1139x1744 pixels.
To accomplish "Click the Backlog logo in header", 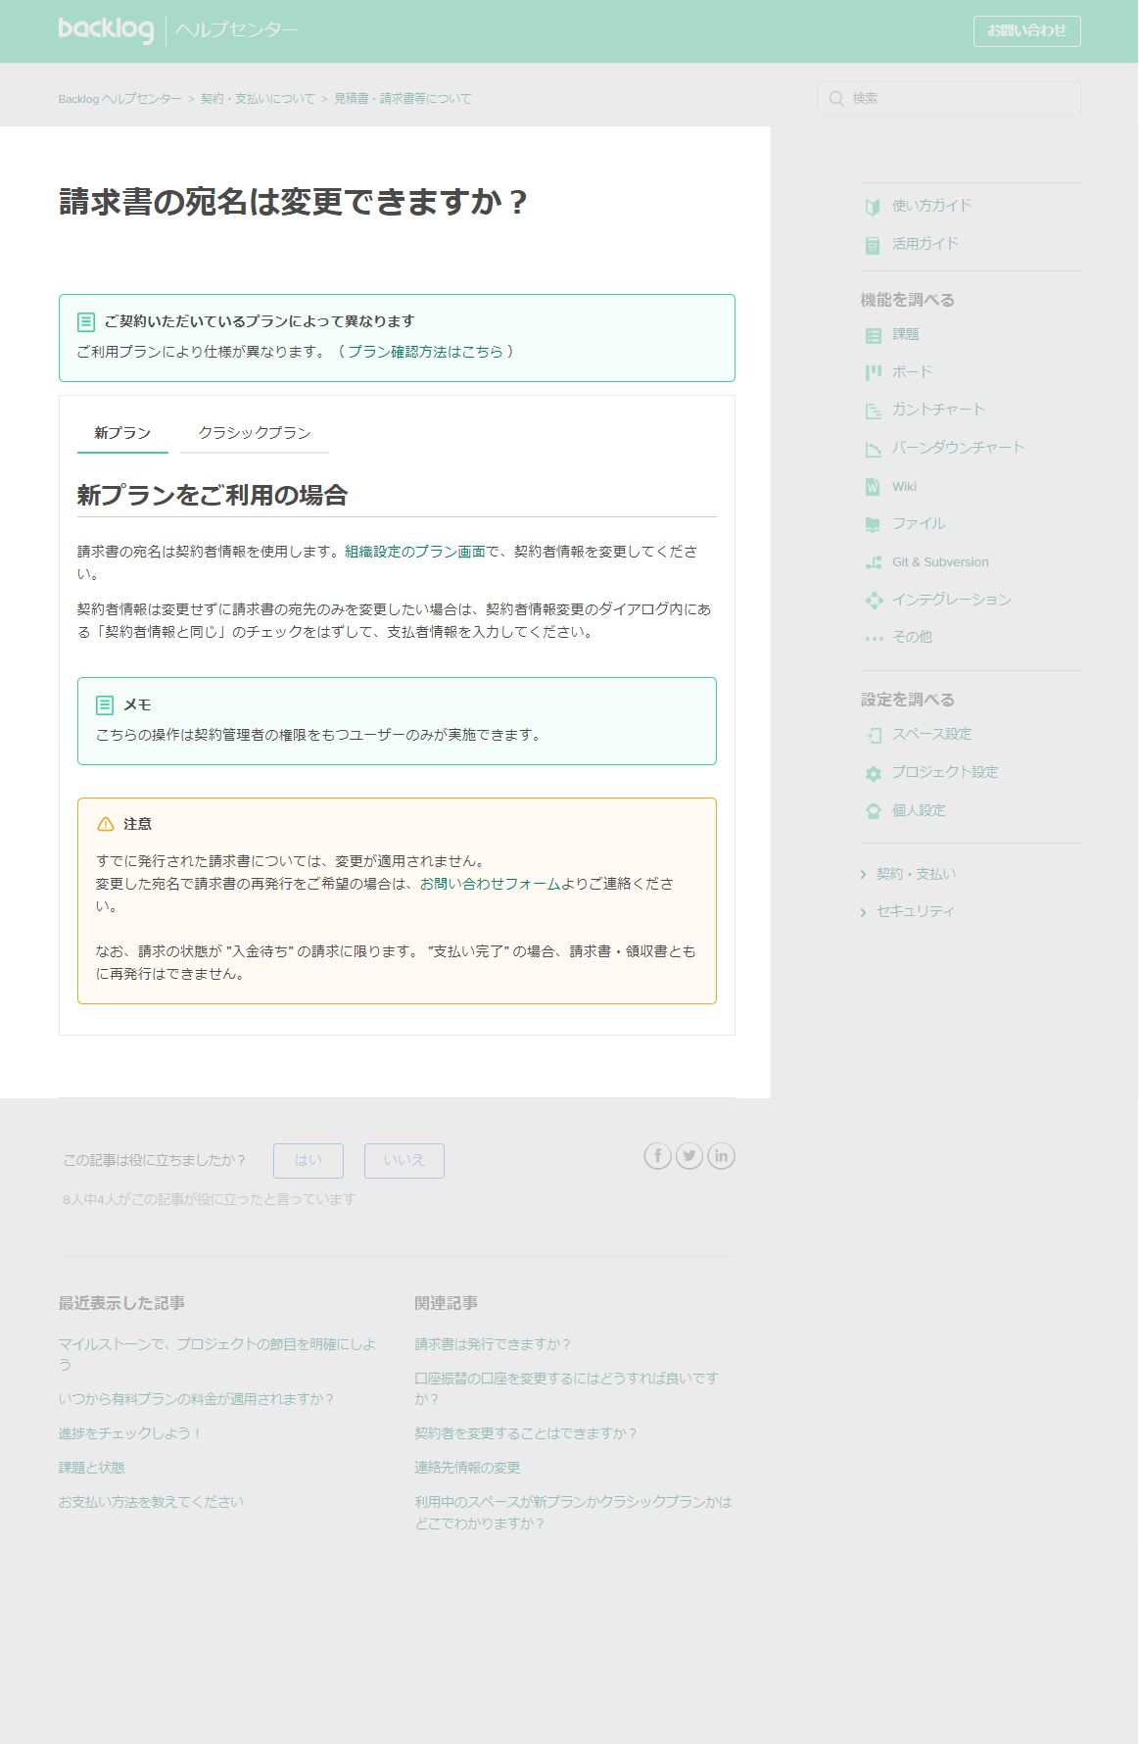I will (x=106, y=30).
